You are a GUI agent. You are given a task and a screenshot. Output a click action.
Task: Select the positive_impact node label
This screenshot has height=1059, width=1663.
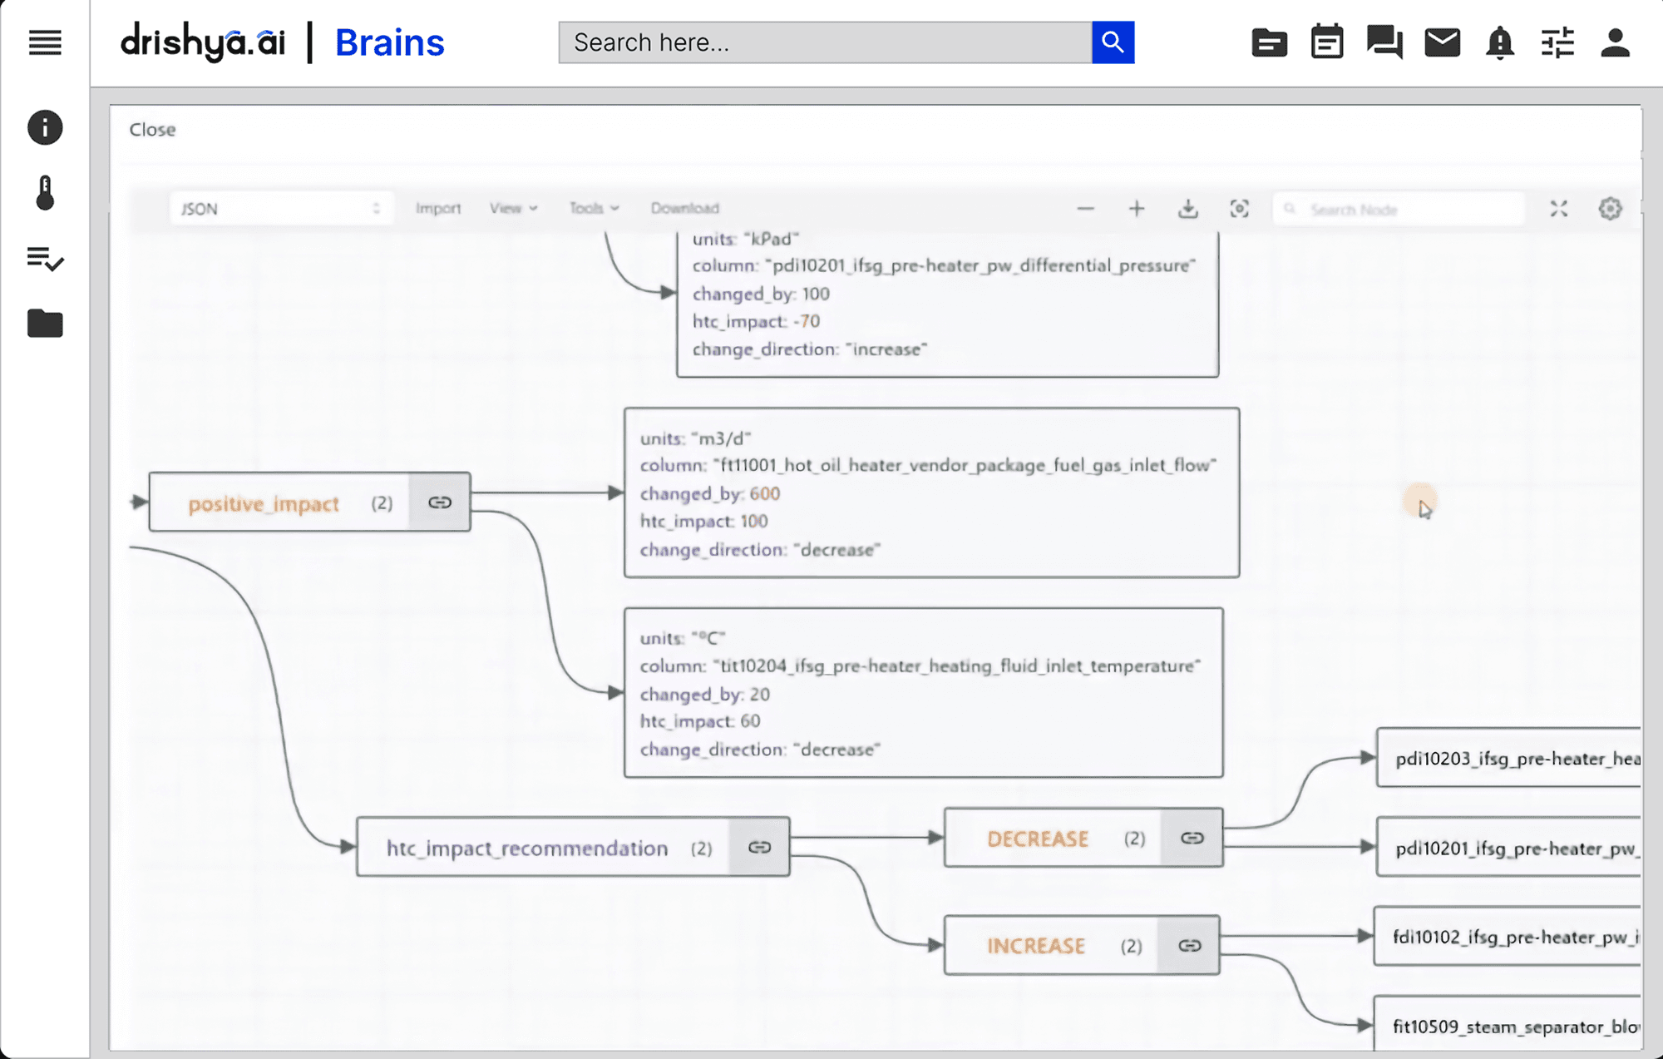[x=264, y=503]
